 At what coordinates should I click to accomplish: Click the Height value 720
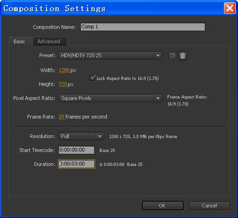(63, 84)
